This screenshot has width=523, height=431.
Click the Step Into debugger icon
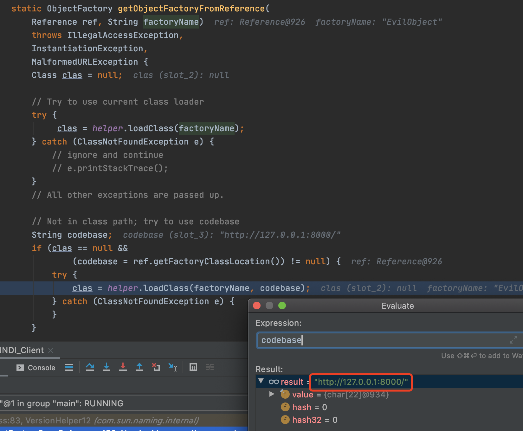[107, 367]
